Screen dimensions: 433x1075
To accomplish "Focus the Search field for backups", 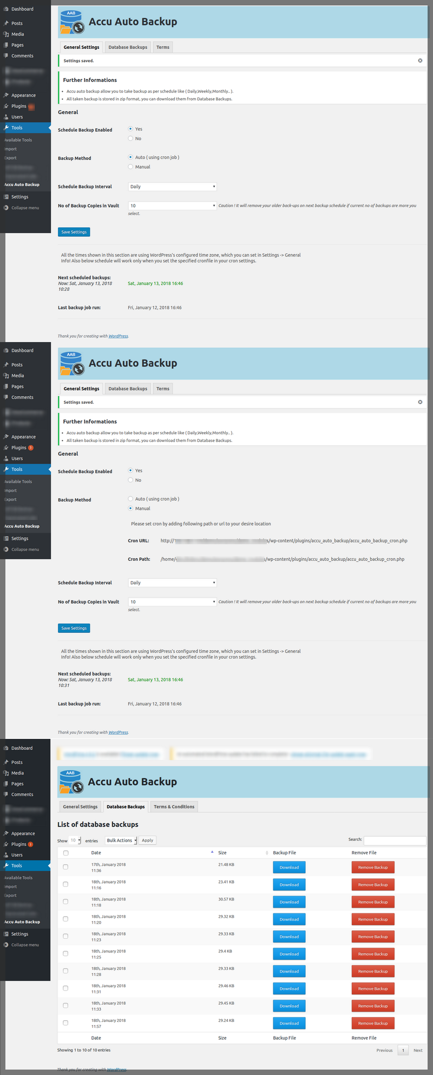I will 395,840.
